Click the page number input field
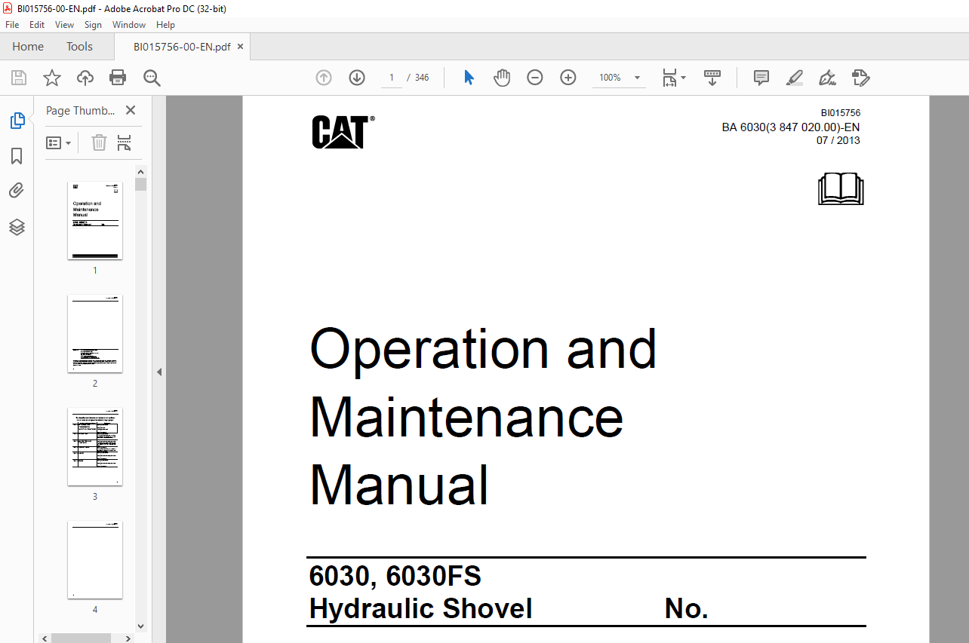 coord(392,78)
